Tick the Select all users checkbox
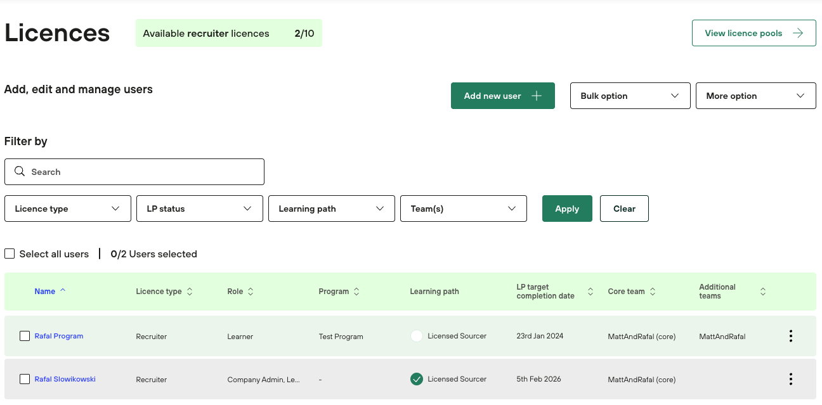 pyautogui.click(x=10, y=254)
